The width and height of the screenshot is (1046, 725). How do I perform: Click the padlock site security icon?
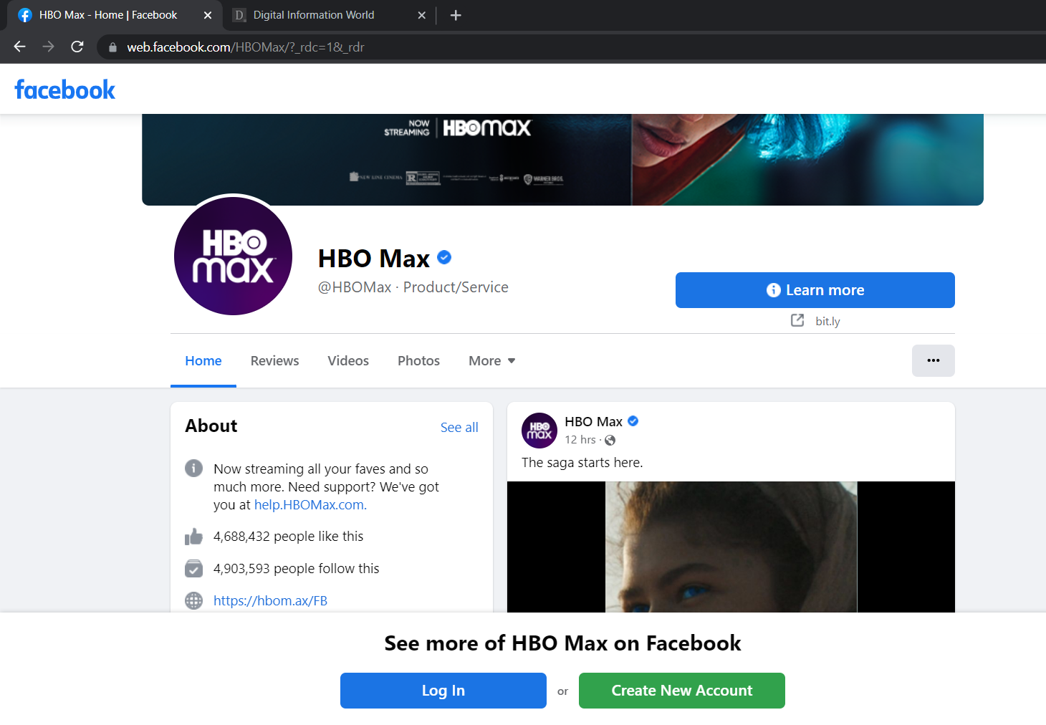click(x=112, y=47)
